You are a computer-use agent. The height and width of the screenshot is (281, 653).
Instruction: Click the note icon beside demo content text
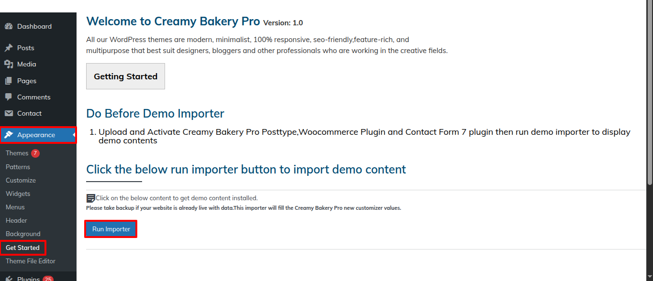(x=90, y=198)
